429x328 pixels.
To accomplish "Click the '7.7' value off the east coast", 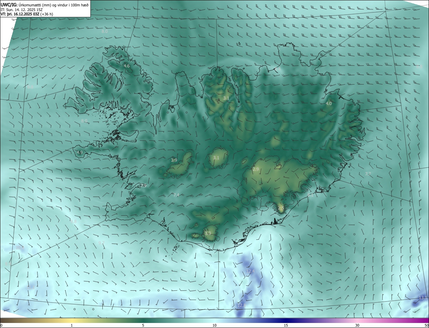I will [368, 174].
